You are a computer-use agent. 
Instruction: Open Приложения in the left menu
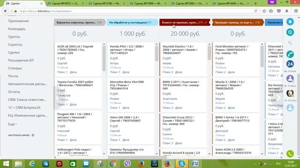click(x=18, y=21)
